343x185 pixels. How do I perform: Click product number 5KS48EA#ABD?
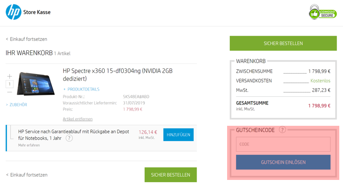coord(136,97)
